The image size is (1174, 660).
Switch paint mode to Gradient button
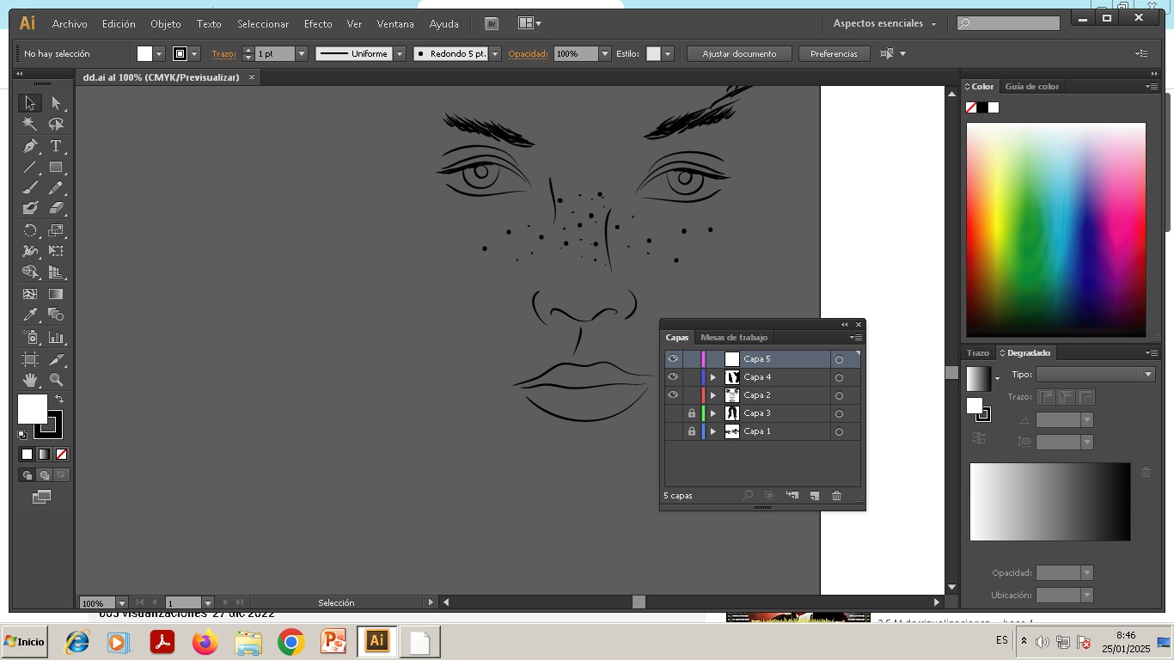coord(44,454)
